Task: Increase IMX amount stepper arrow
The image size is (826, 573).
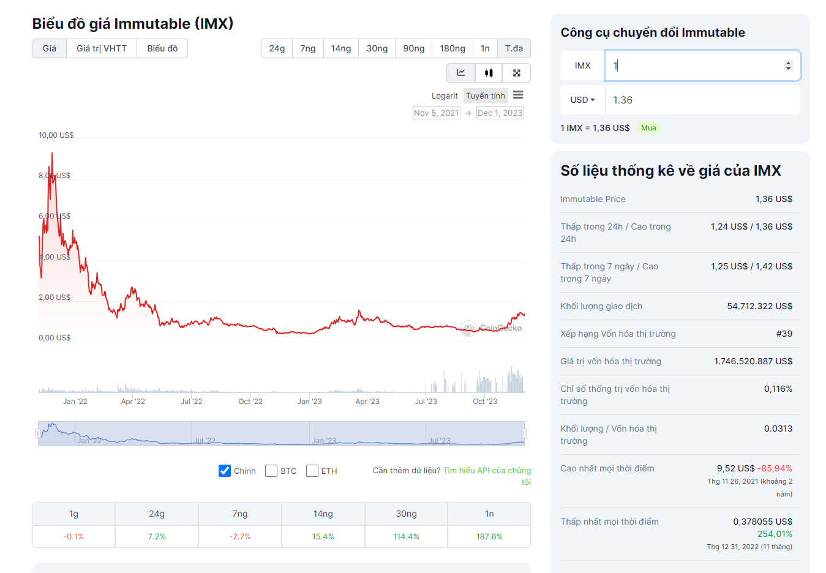Action: pos(788,62)
